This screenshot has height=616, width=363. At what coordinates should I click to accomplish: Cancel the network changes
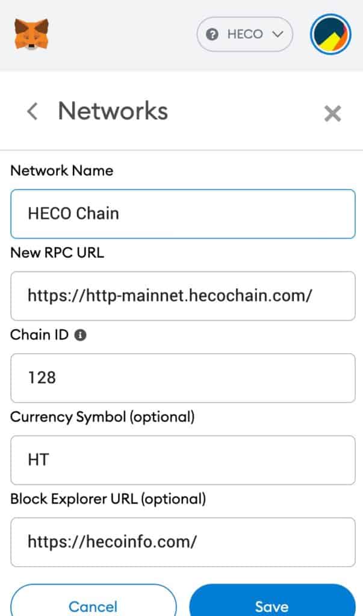click(93, 601)
